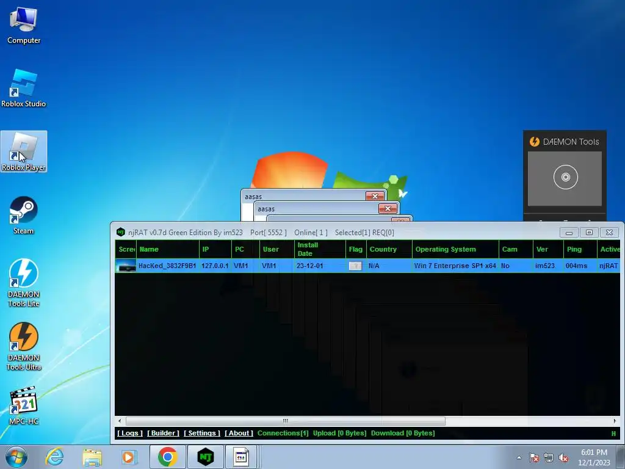Click the Install Date column header

point(320,249)
